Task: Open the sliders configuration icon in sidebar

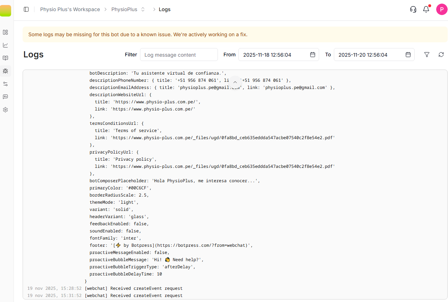Action: click(x=5, y=84)
